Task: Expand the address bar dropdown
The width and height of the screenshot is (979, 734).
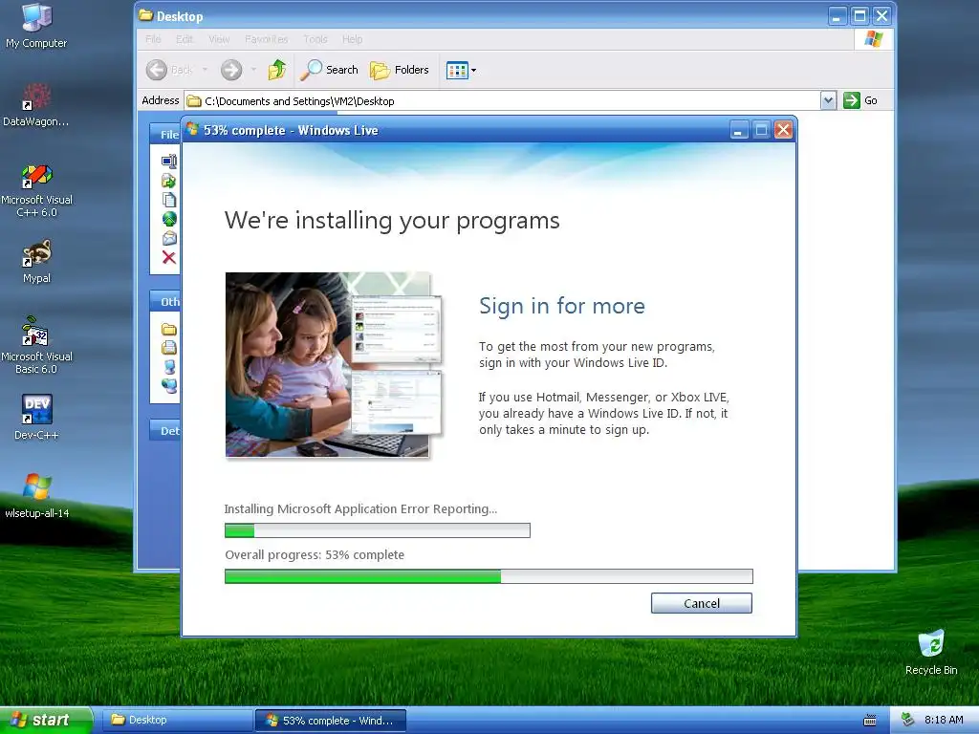Action: 828,100
